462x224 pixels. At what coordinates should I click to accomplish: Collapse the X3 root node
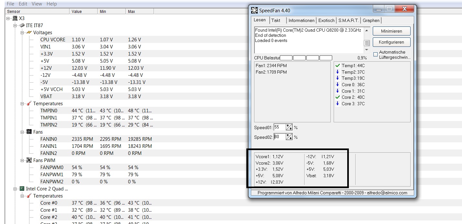[8, 18]
